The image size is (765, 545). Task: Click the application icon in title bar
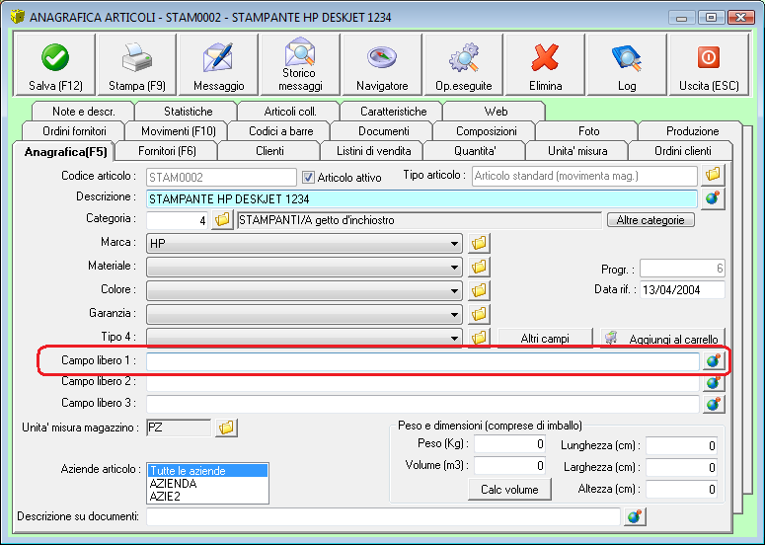click(x=18, y=17)
